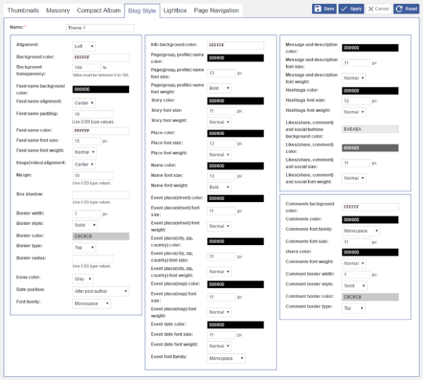The width and height of the screenshot is (423, 380).
Task: Open the Comment border style dropdown
Action: (355, 285)
